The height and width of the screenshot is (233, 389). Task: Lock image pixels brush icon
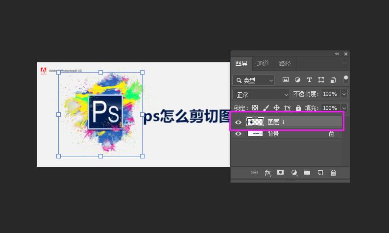266,108
